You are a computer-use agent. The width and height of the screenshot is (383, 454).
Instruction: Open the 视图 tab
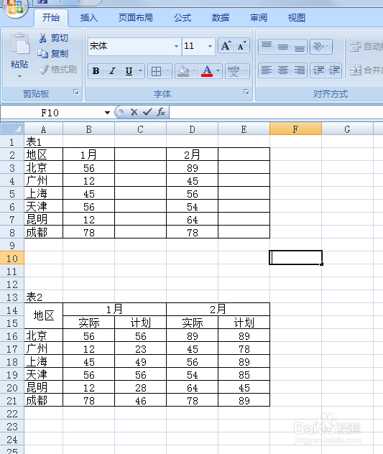click(297, 18)
